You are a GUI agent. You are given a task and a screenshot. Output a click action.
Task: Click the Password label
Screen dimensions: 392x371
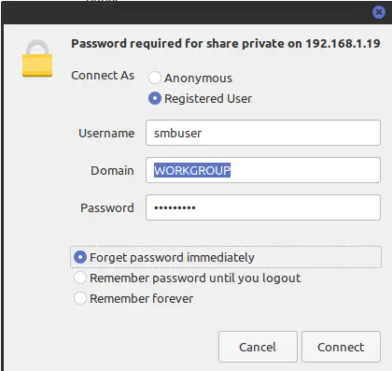point(107,208)
